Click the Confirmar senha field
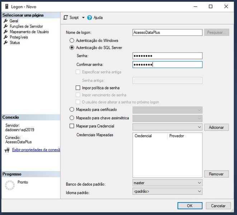The image size is (237, 215). [167, 64]
